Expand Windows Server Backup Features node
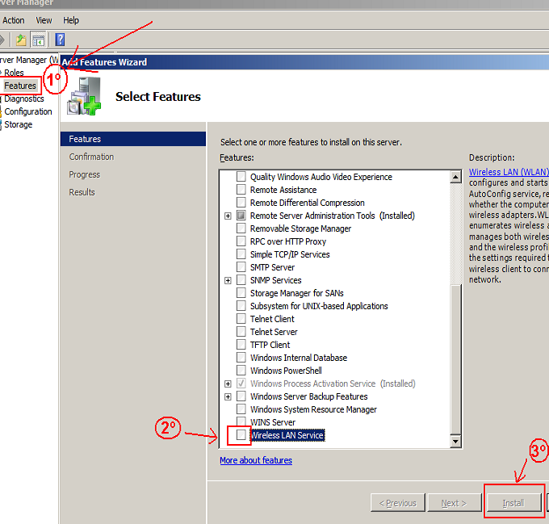 (x=228, y=396)
